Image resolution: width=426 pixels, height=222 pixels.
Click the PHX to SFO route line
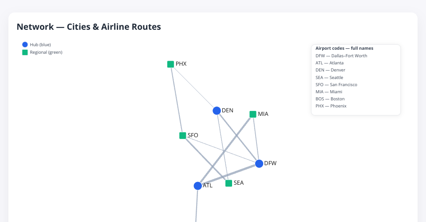click(176, 99)
